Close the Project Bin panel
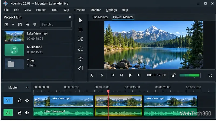This screenshot has height=121, width=216. tap(70, 17)
